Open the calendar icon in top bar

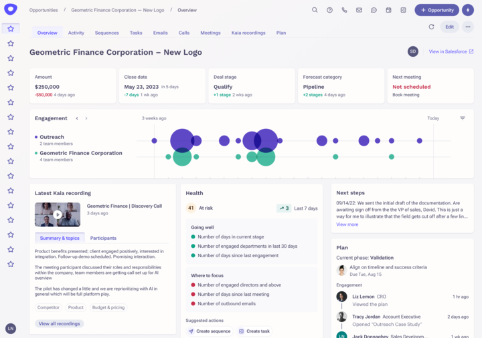(388, 10)
